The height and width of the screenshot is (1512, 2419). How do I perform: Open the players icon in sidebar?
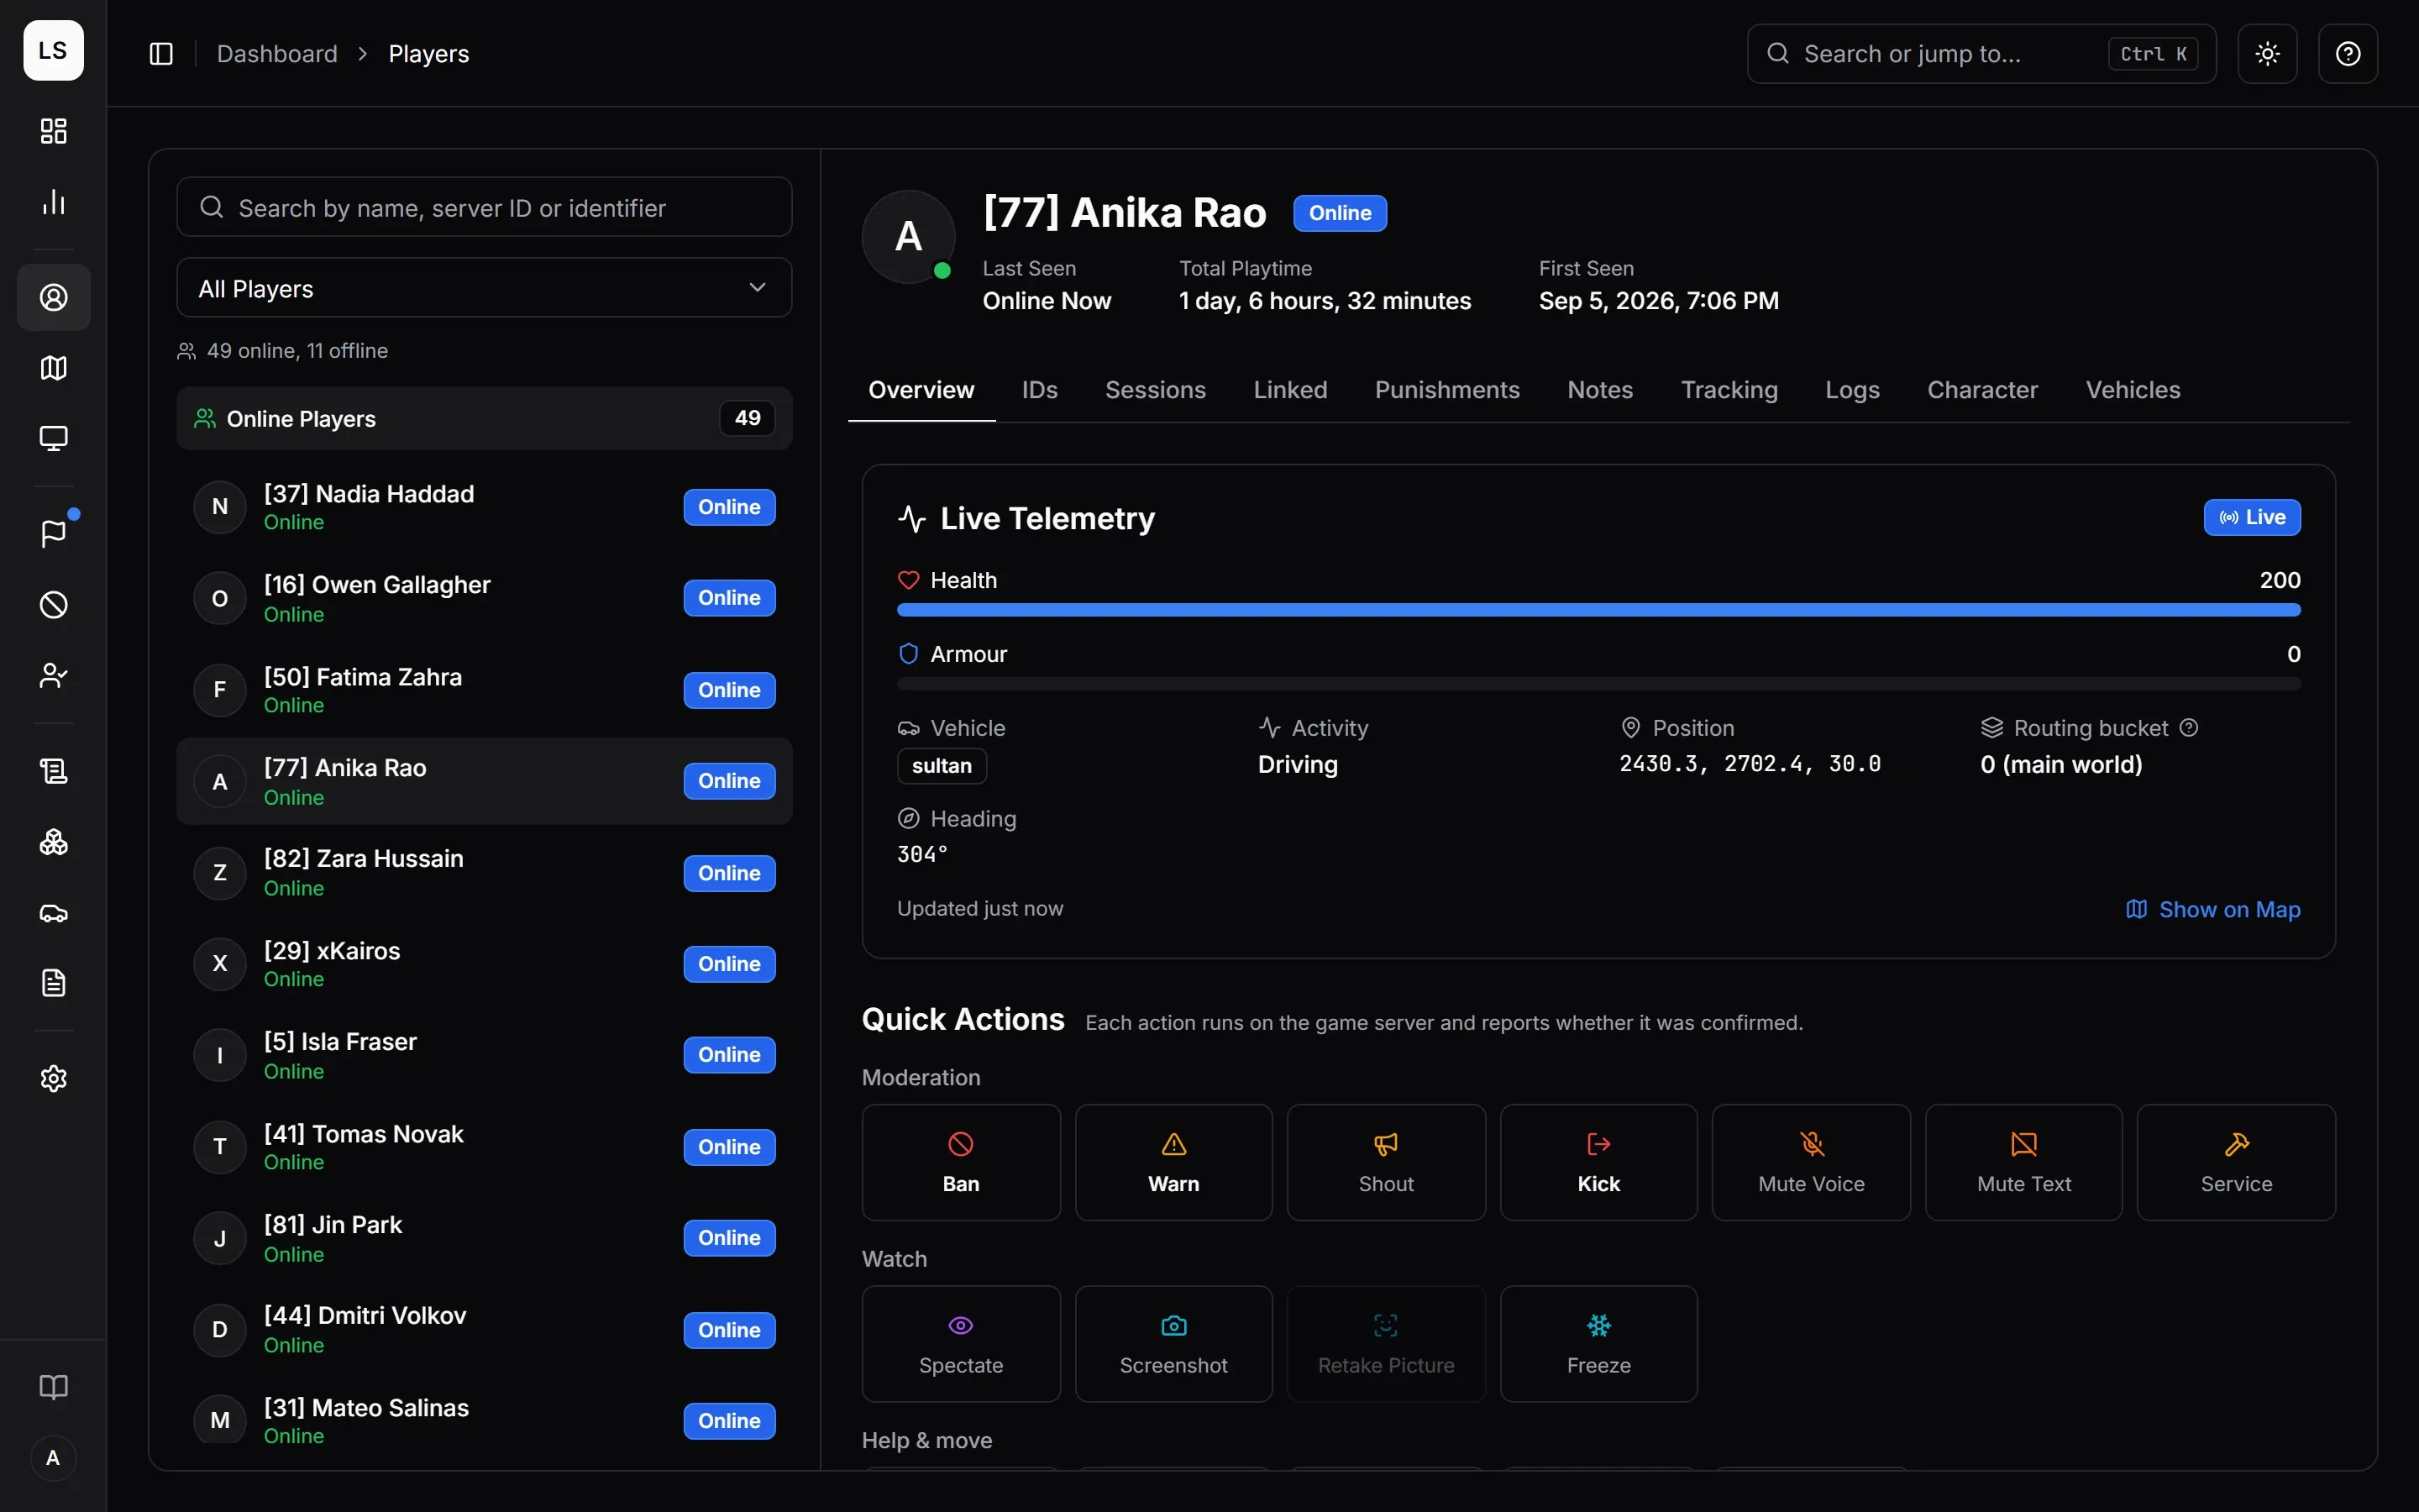coord(54,297)
